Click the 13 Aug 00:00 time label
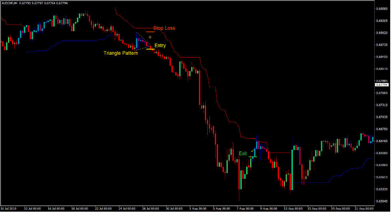The height and width of the screenshot is (212, 391). pyautogui.click(x=293, y=208)
